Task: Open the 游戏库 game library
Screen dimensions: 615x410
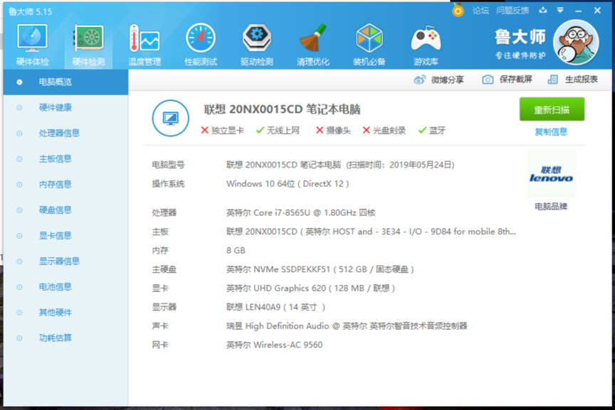Action: [426, 45]
